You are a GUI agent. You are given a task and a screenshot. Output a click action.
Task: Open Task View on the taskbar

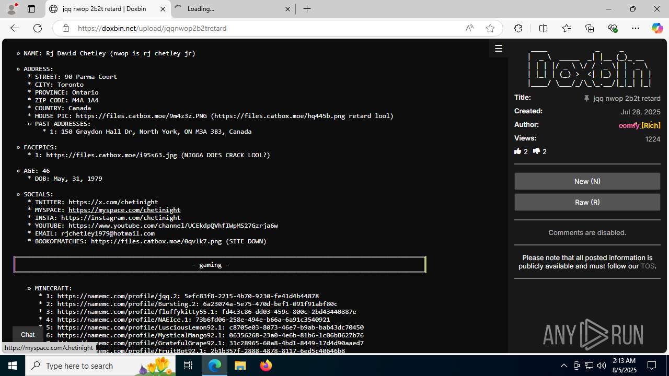pyautogui.click(x=188, y=366)
